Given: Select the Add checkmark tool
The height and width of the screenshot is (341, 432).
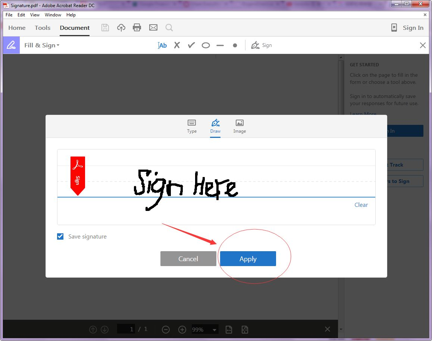Looking at the screenshot, I should coord(191,45).
